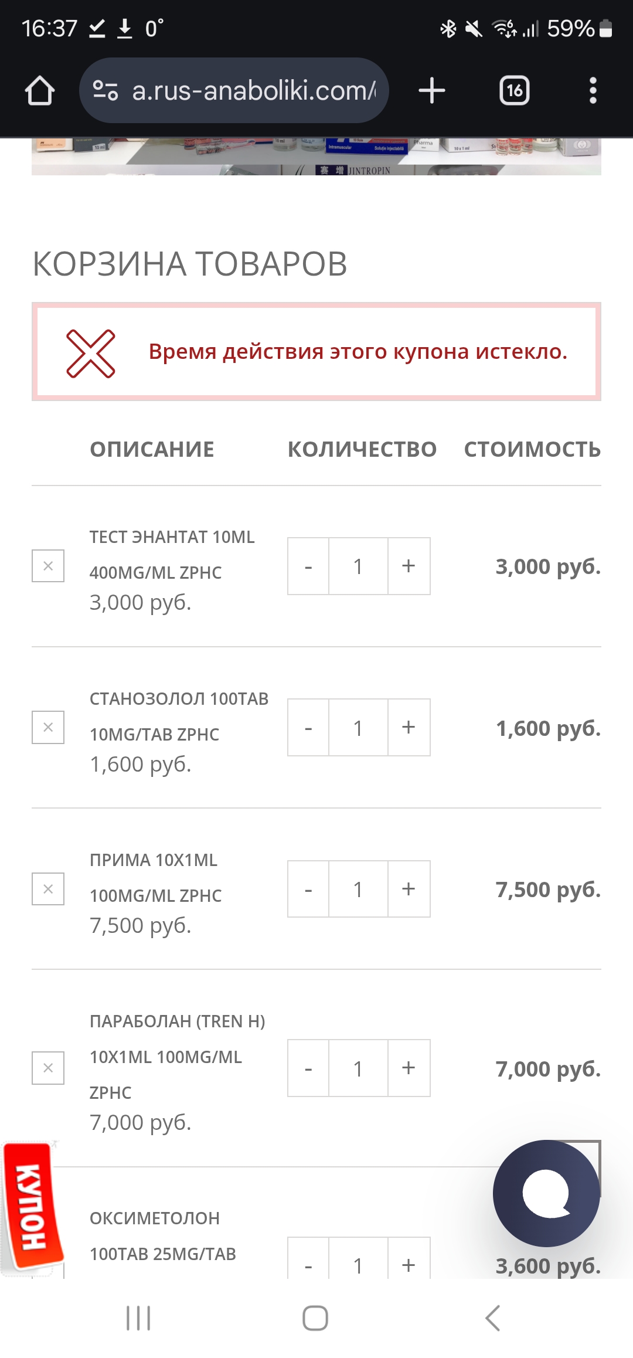633x1358 pixels.
Task: Tap the address bar URL
Action: point(253,91)
